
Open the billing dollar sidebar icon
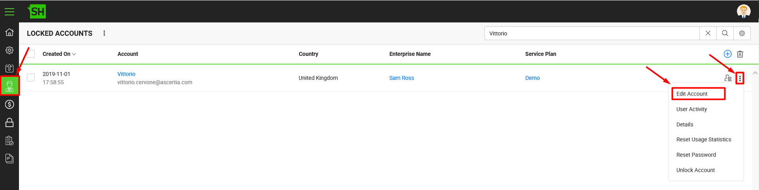(9, 104)
